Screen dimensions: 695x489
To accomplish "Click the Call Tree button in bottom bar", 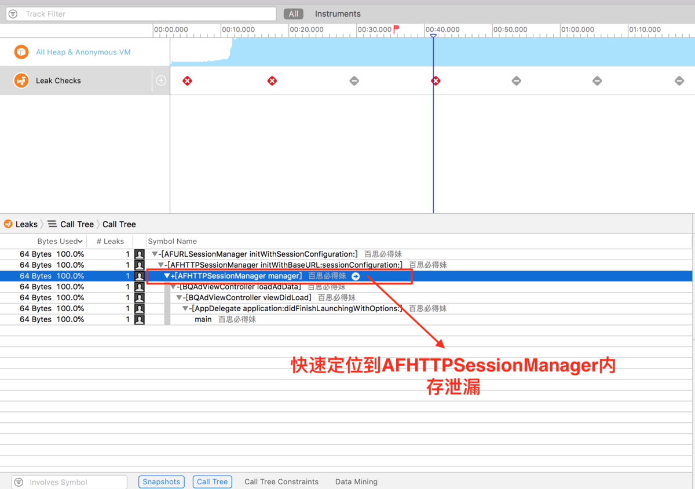I will click(x=213, y=482).
